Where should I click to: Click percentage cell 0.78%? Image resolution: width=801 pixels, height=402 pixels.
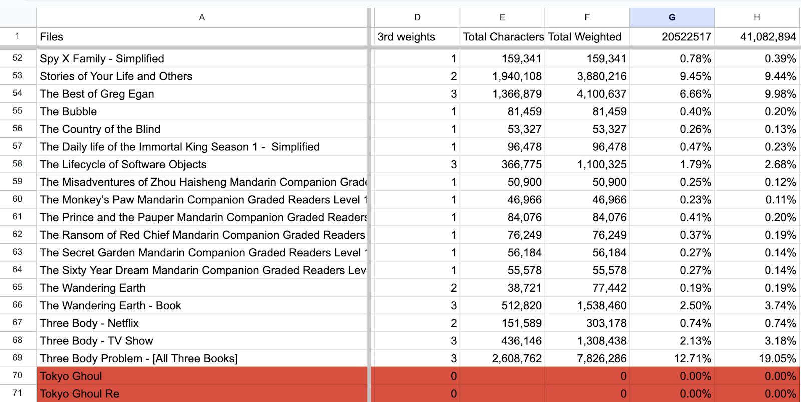pos(672,59)
